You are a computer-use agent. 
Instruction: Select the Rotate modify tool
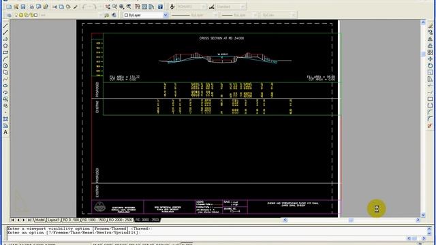431,66
